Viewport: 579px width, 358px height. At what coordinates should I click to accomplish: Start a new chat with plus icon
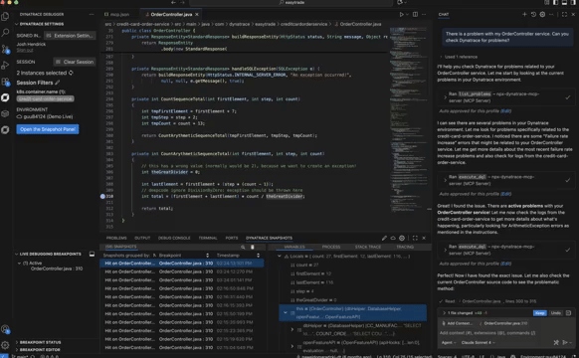[524, 14]
